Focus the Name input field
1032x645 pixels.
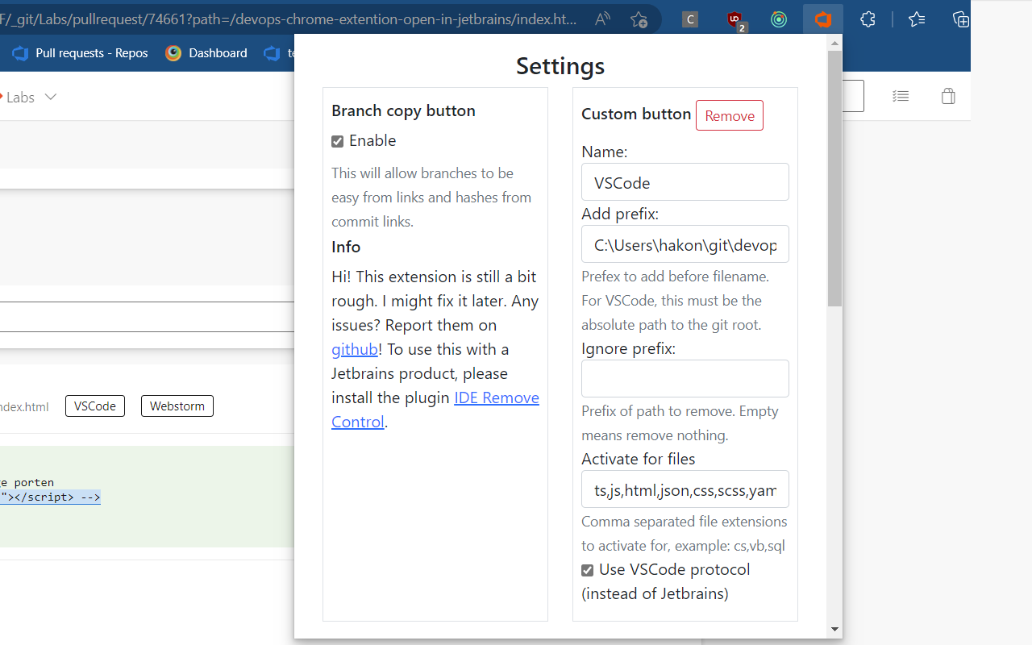[x=685, y=182]
